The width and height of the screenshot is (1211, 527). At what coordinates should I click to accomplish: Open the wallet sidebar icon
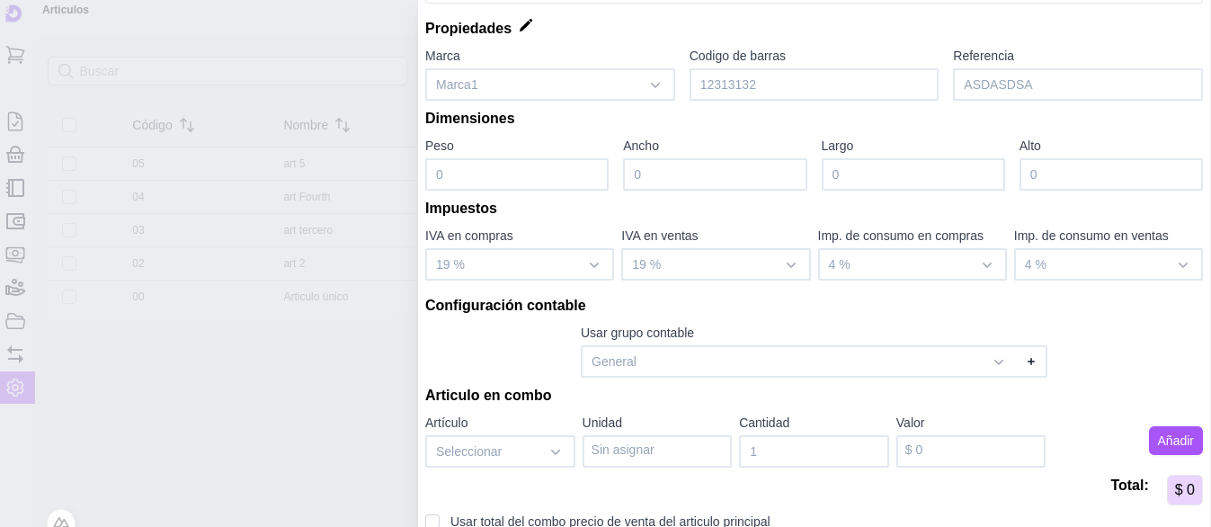[x=15, y=221]
